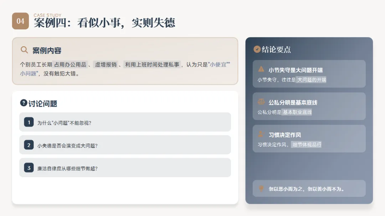Click the checkmark icon beside 结论要点
Screen dimensions: 385x216
coord(257,49)
